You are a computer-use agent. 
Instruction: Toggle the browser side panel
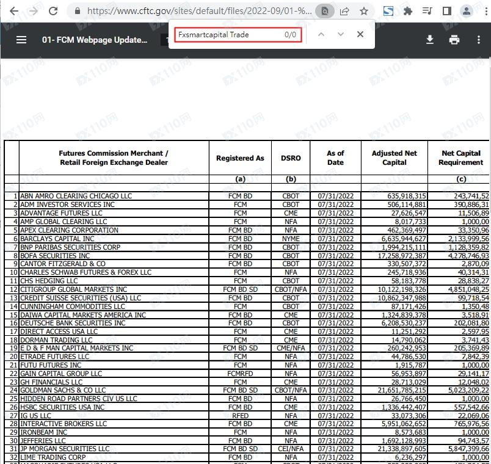(446, 11)
